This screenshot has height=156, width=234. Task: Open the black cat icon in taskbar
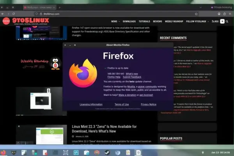point(14,152)
